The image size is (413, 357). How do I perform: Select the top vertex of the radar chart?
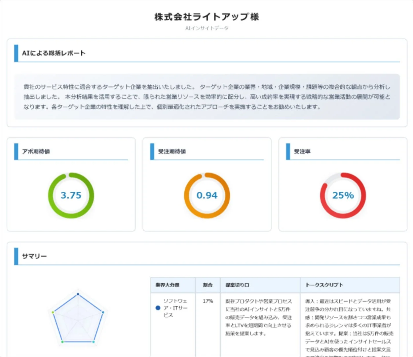78,294
